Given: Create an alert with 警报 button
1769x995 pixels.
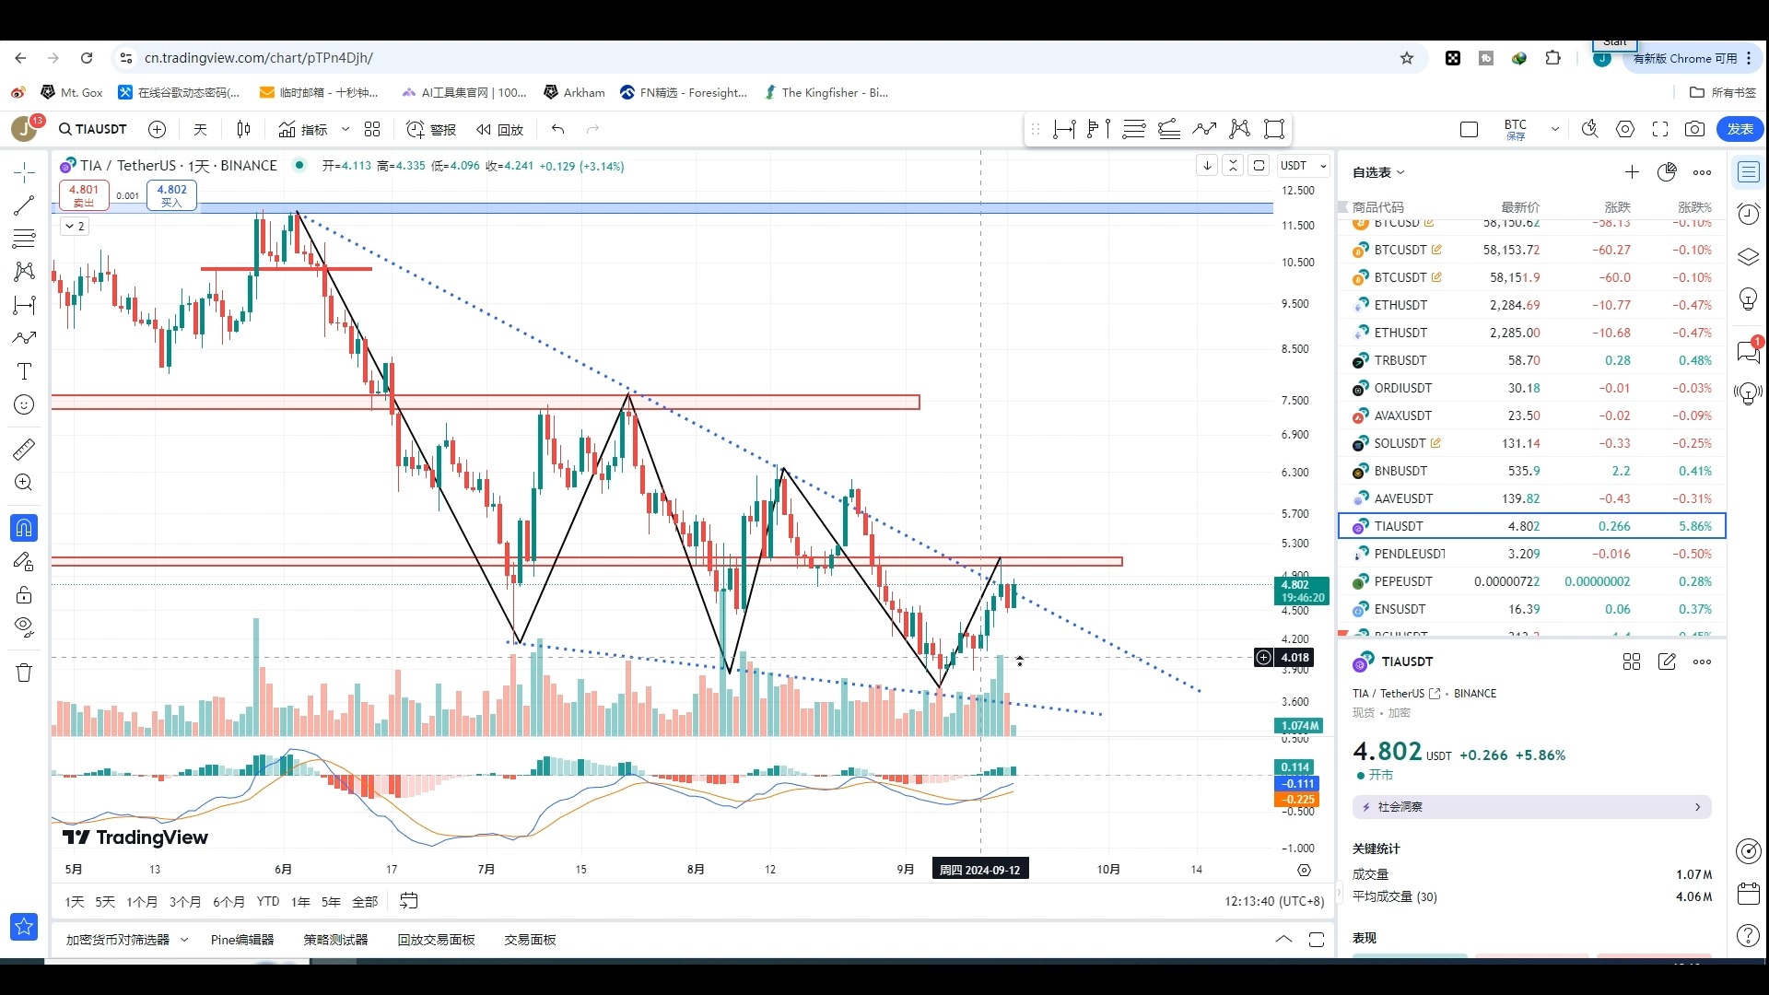Looking at the screenshot, I should 431,129.
